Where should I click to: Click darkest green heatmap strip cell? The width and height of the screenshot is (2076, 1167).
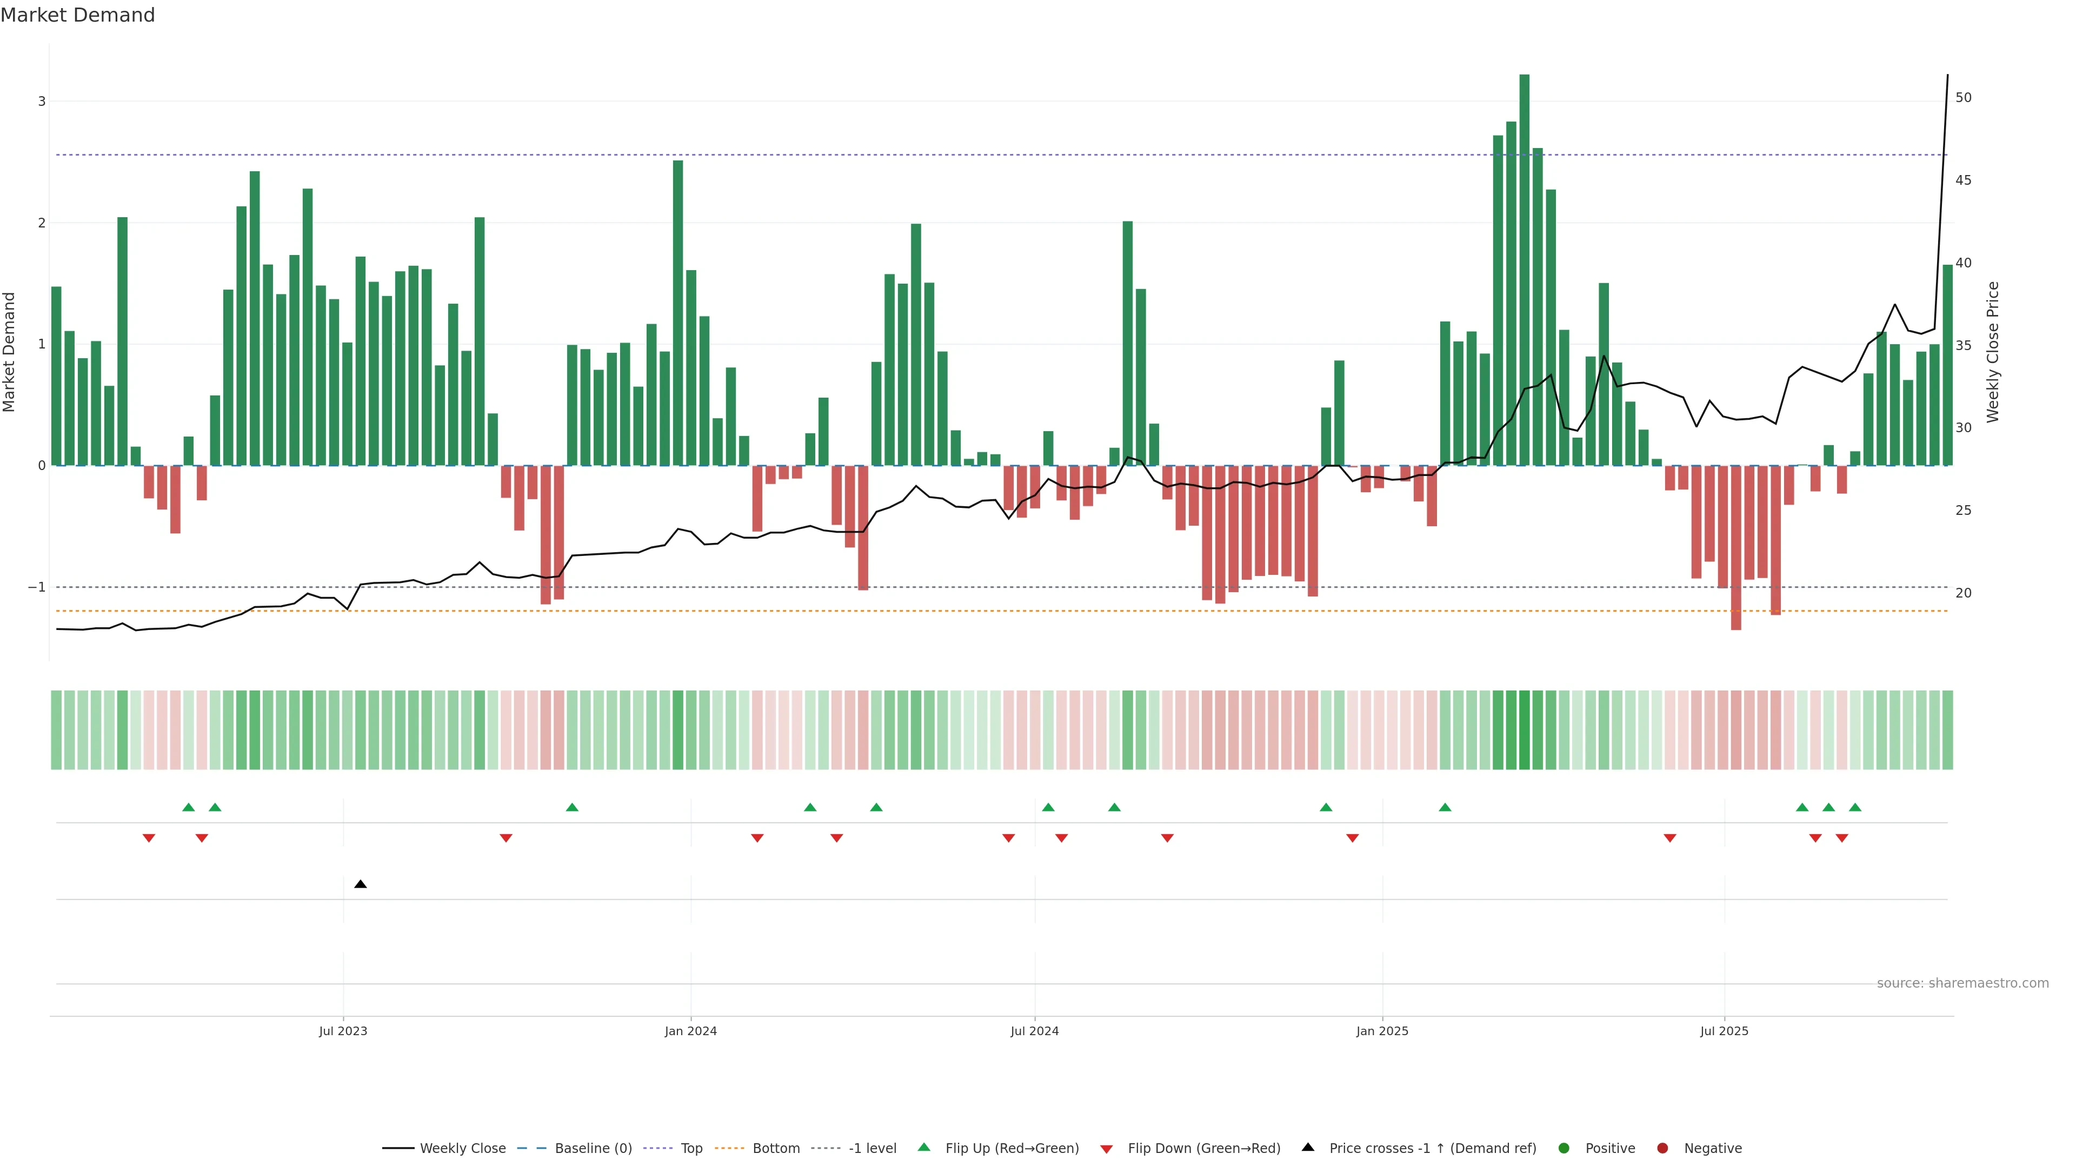pyautogui.click(x=1524, y=730)
